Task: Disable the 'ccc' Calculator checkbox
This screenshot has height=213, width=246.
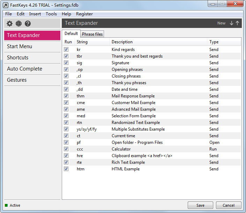Action: pyautogui.click(x=66, y=149)
